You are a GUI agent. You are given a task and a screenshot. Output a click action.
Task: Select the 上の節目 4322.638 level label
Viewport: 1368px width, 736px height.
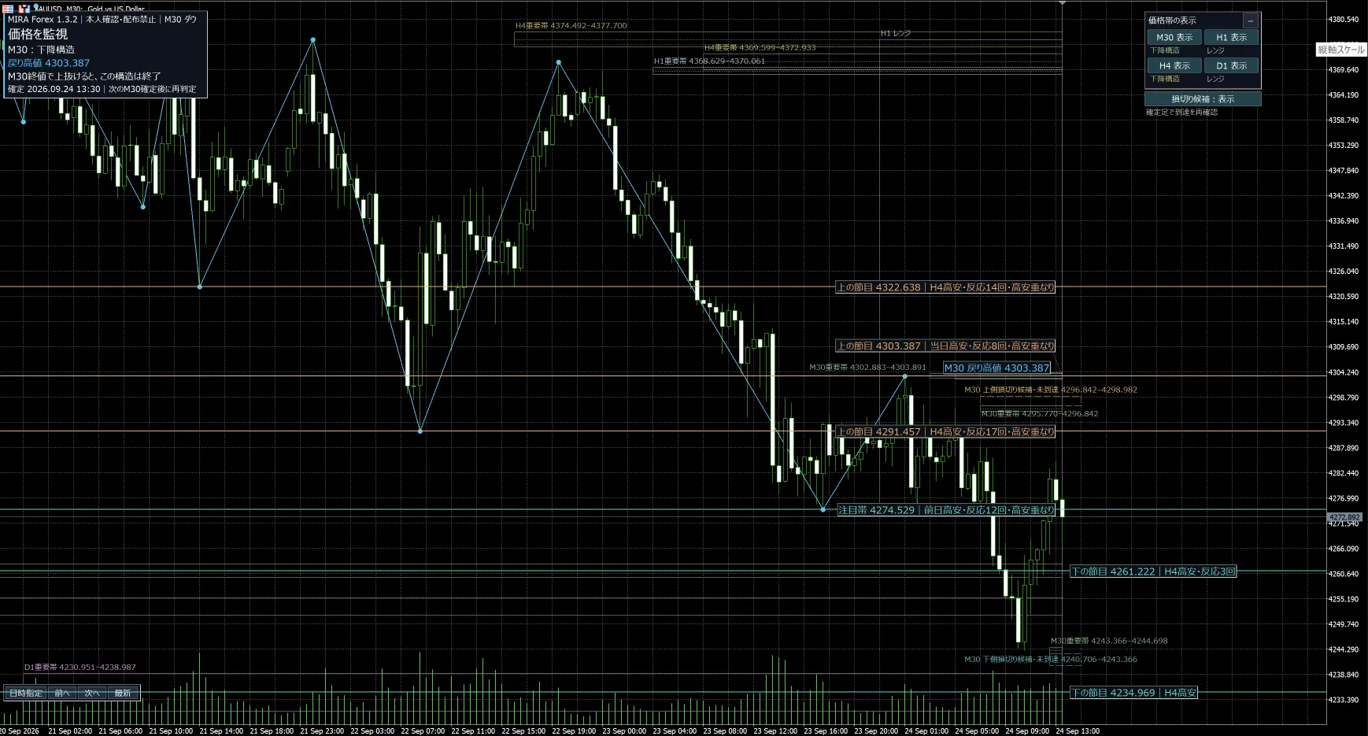945,287
